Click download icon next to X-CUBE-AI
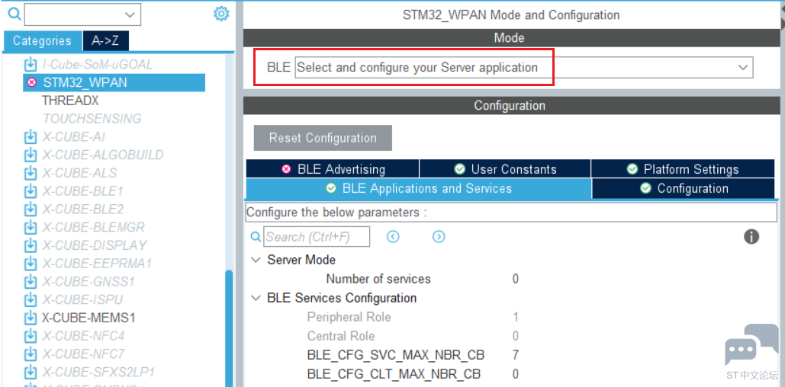The height and width of the screenshot is (387, 785). (31, 137)
